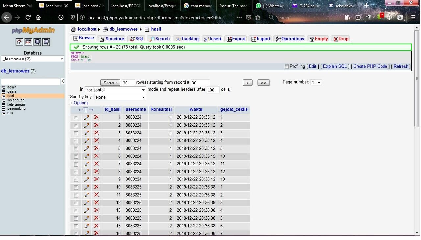The image size is (421, 240).
Task: Delete row with id_hasil 14
Action: tap(96, 218)
